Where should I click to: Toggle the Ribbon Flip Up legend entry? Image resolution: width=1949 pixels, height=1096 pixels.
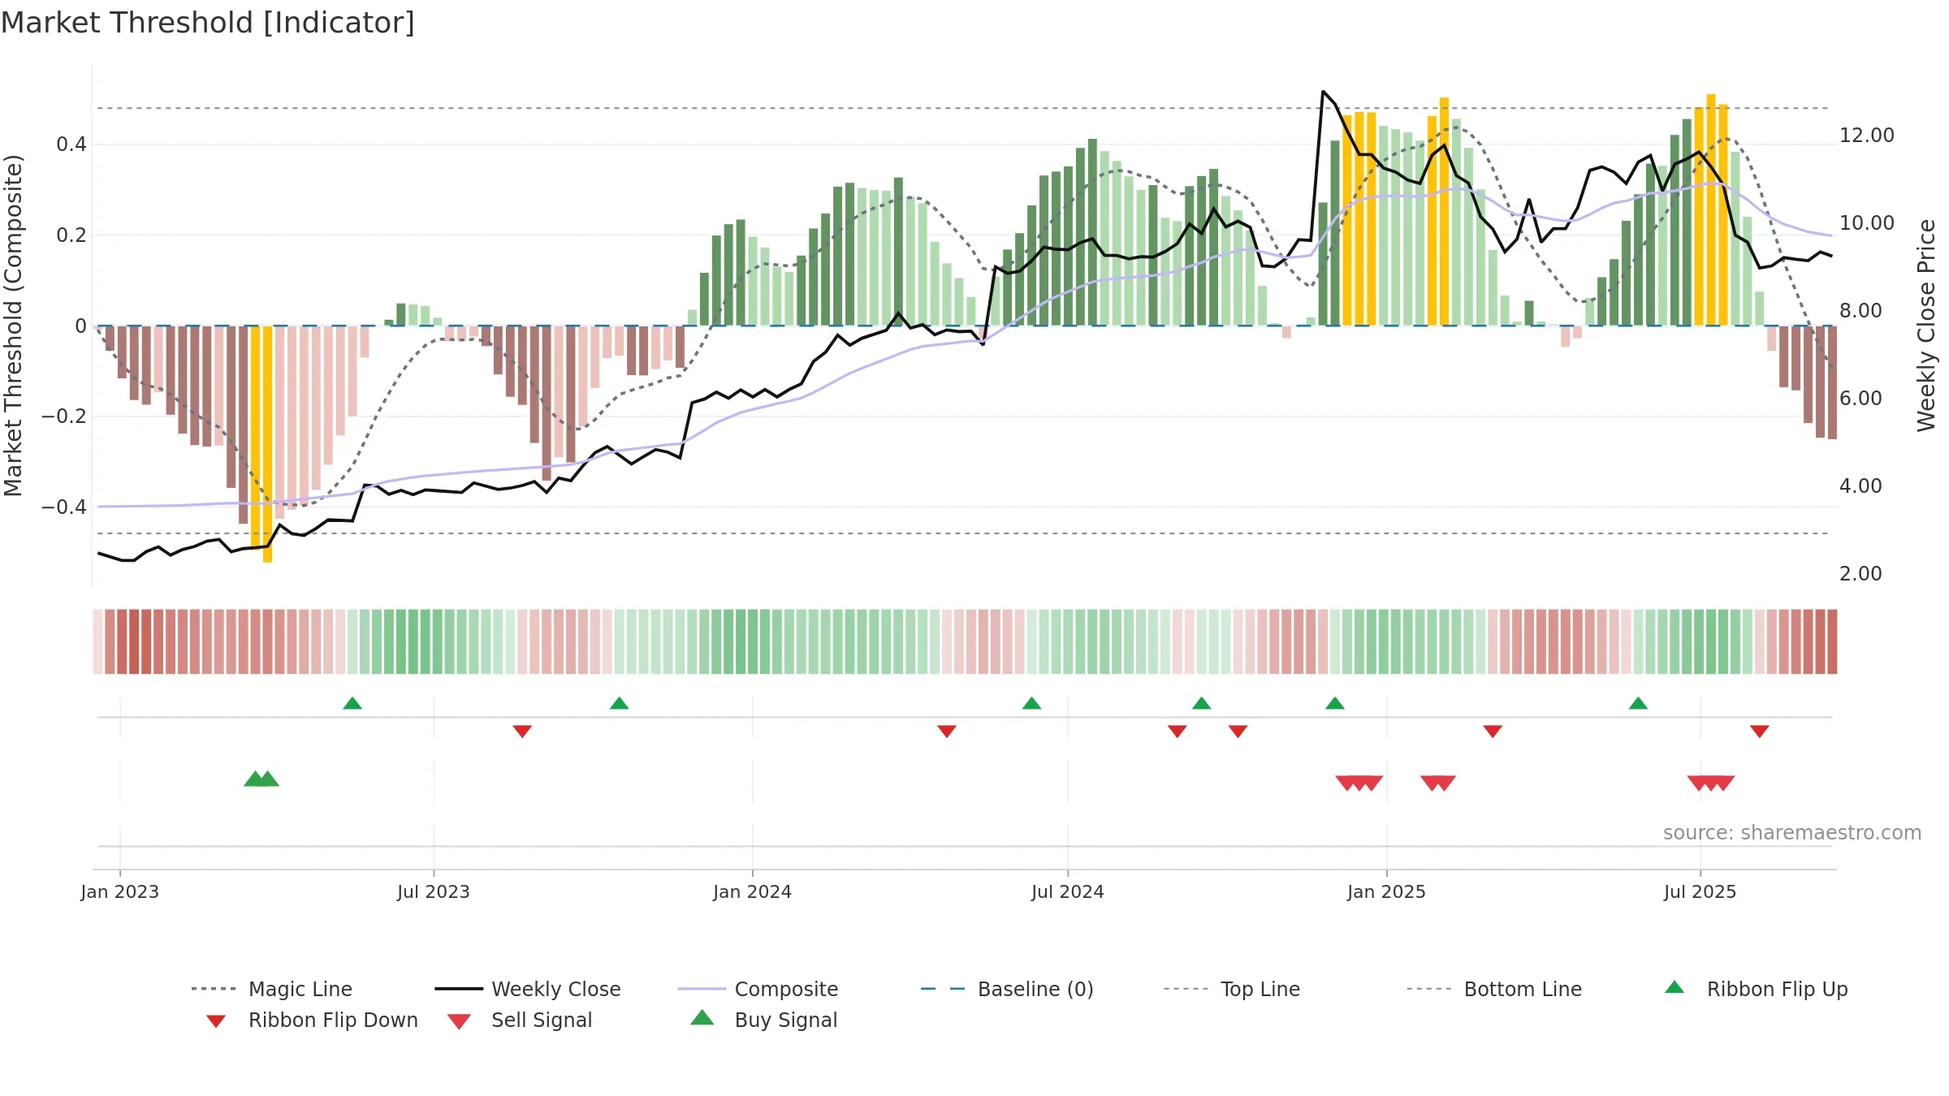point(1756,989)
